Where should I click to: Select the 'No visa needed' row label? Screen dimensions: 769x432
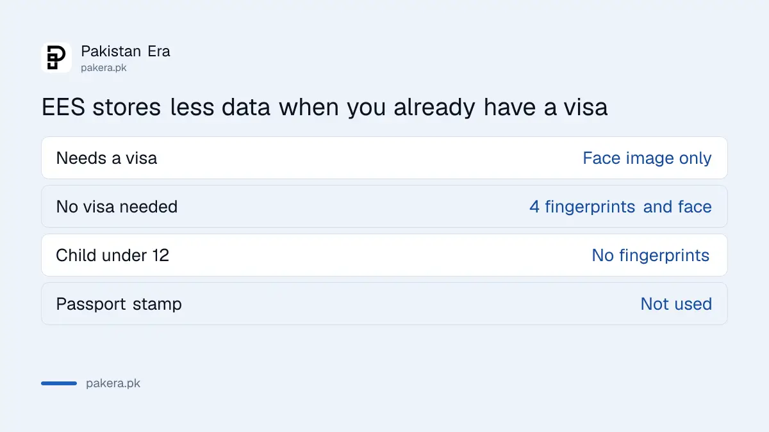click(x=117, y=207)
